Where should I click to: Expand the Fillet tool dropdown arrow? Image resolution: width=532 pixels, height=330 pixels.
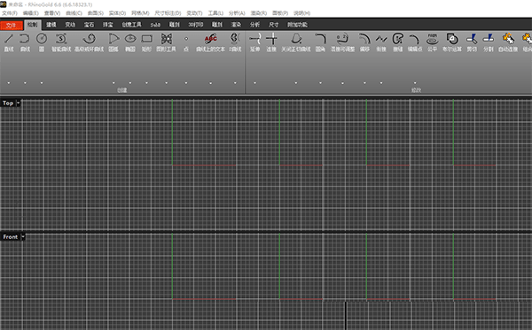(320, 83)
